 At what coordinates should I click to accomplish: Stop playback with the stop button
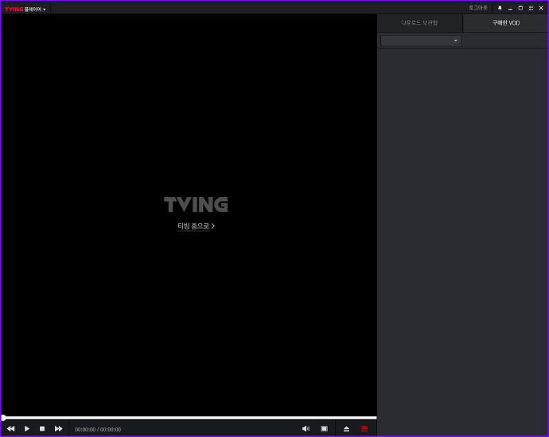point(42,428)
